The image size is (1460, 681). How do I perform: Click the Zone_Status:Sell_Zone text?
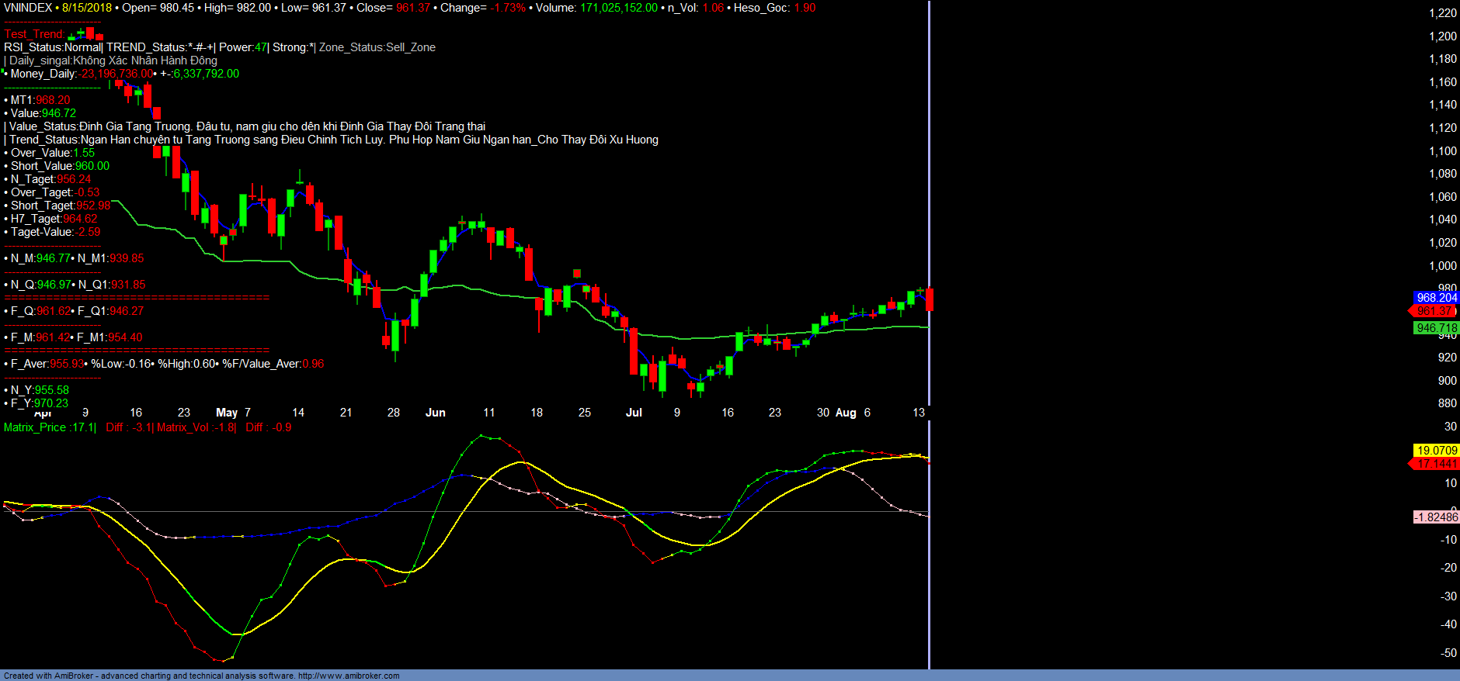click(377, 47)
